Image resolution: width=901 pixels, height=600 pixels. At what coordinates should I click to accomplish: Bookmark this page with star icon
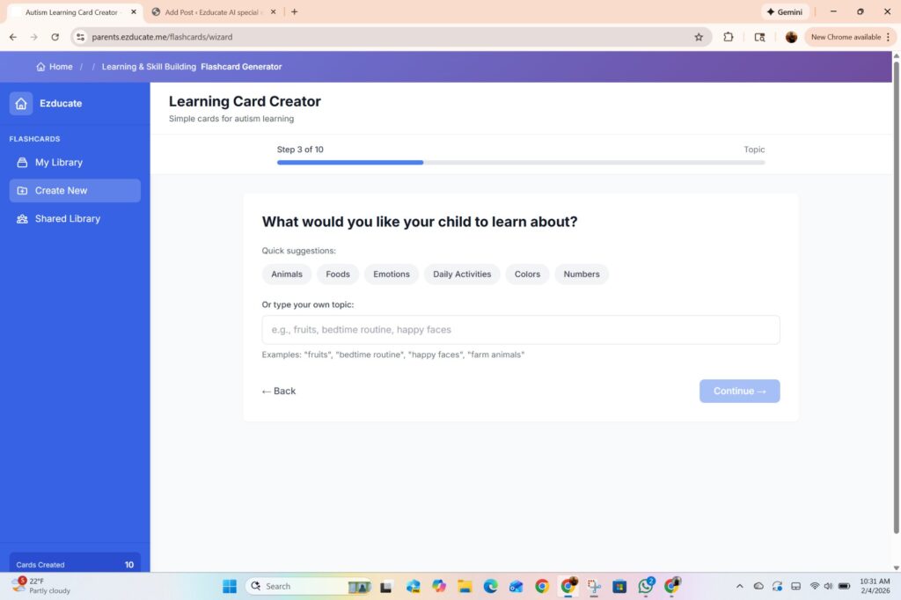(699, 37)
